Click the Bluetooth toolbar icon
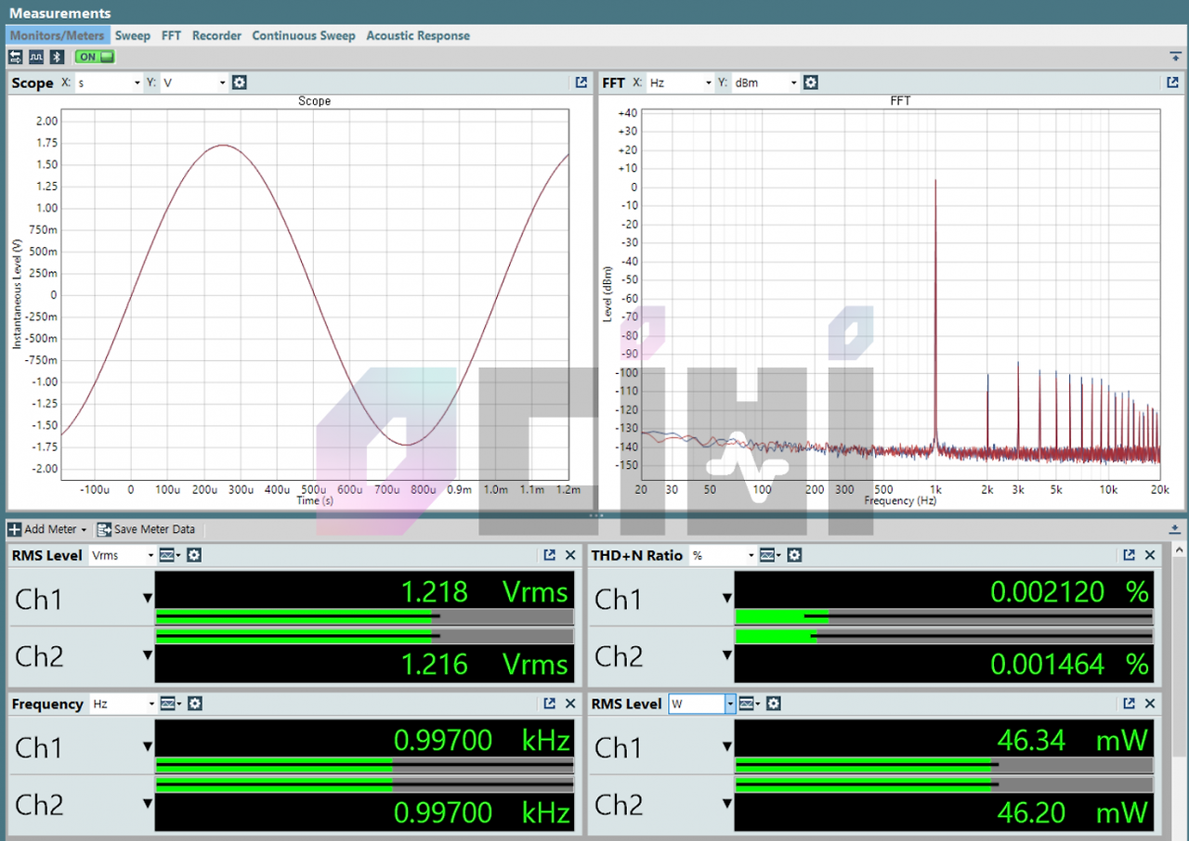1189x841 pixels. [x=56, y=57]
